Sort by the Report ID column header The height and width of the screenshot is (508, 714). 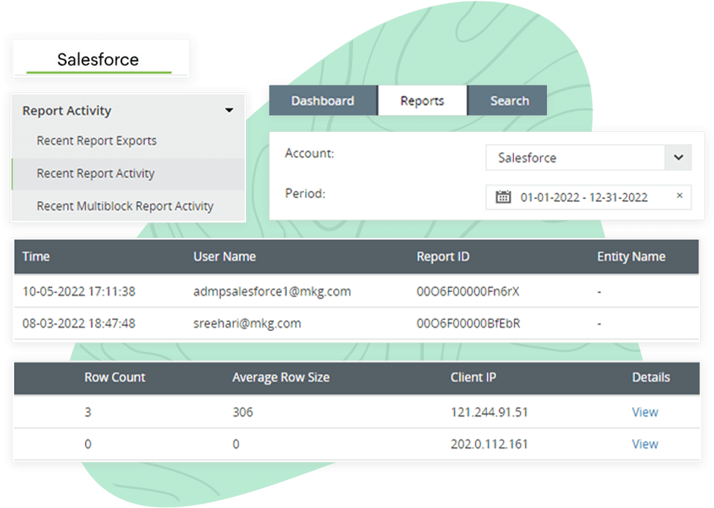tap(442, 256)
